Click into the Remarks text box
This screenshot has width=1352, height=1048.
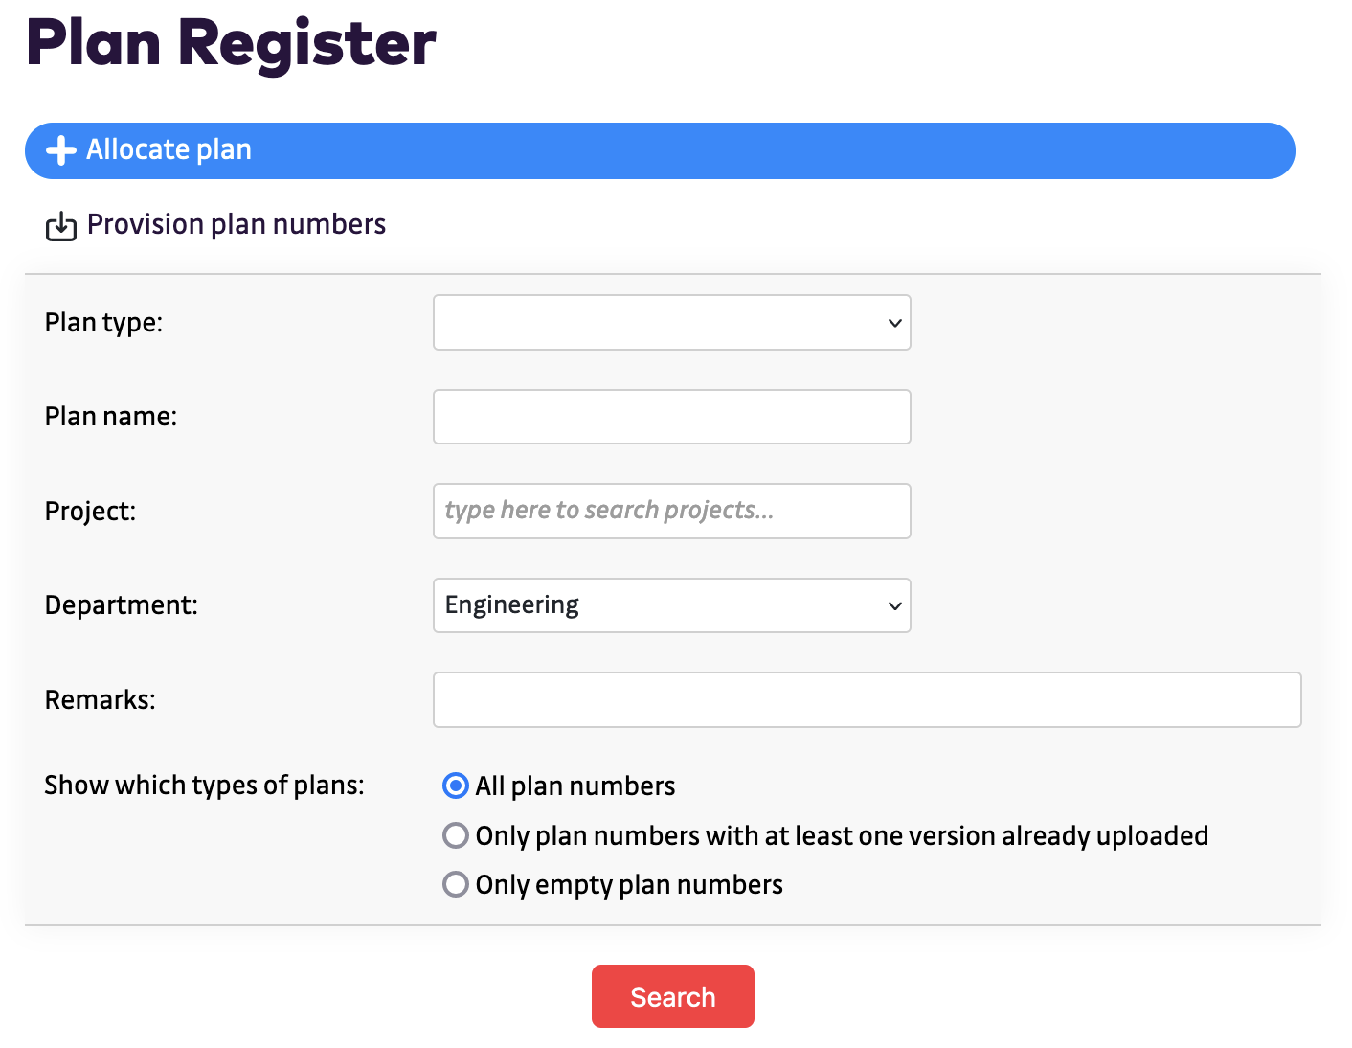tap(867, 699)
